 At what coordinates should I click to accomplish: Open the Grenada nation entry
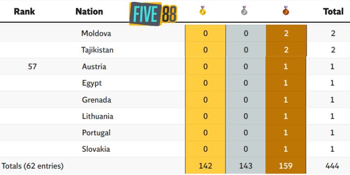click(x=96, y=100)
